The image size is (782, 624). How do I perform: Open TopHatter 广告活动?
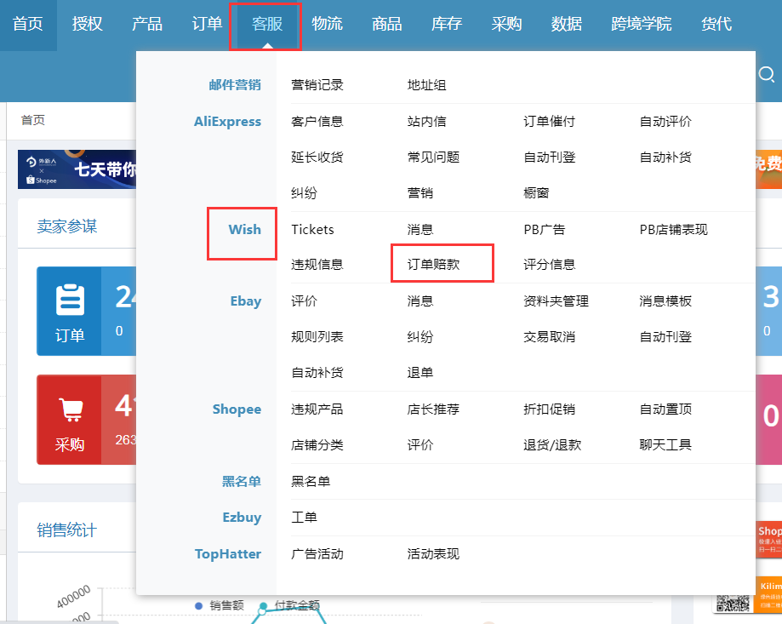pyautogui.click(x=317, y=554)
